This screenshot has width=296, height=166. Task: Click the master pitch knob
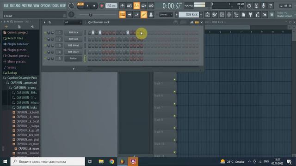(x=71, y=14)
